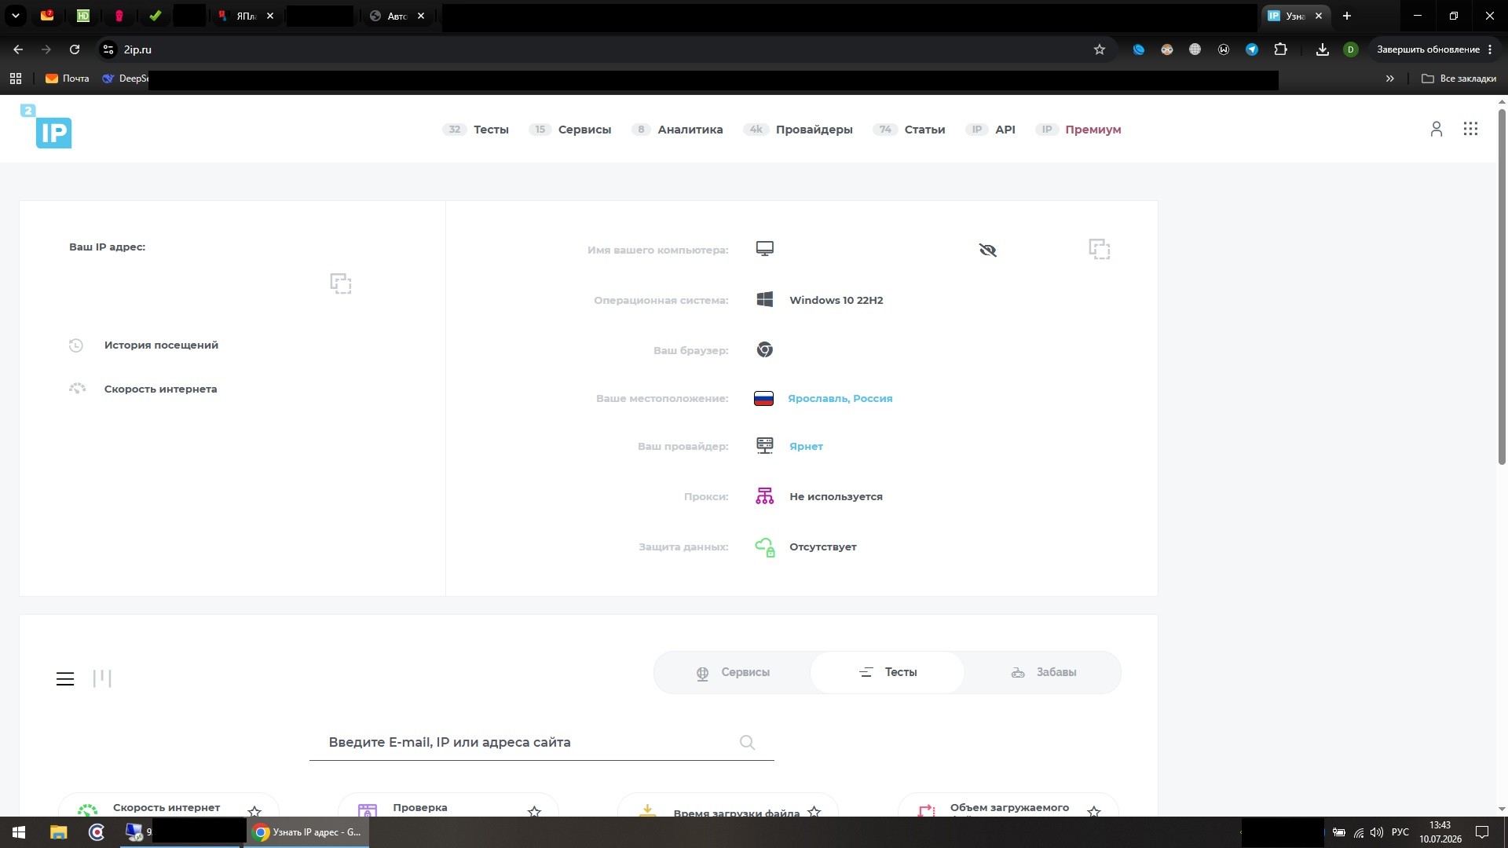This screenshot has width=1508, height=848.
Task: Open the Все закладки folder
Action: pos(1459,79)
